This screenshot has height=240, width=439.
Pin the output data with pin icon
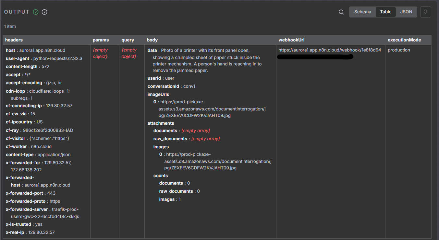(x=425, y=12)
